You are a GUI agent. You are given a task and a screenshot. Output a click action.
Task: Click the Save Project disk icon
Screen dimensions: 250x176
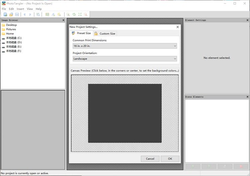pyautogui.click(x=17, y=15)
